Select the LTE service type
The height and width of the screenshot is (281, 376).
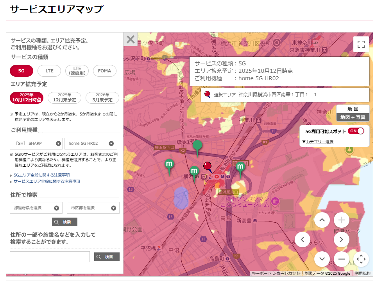click(x=50, y=71)
